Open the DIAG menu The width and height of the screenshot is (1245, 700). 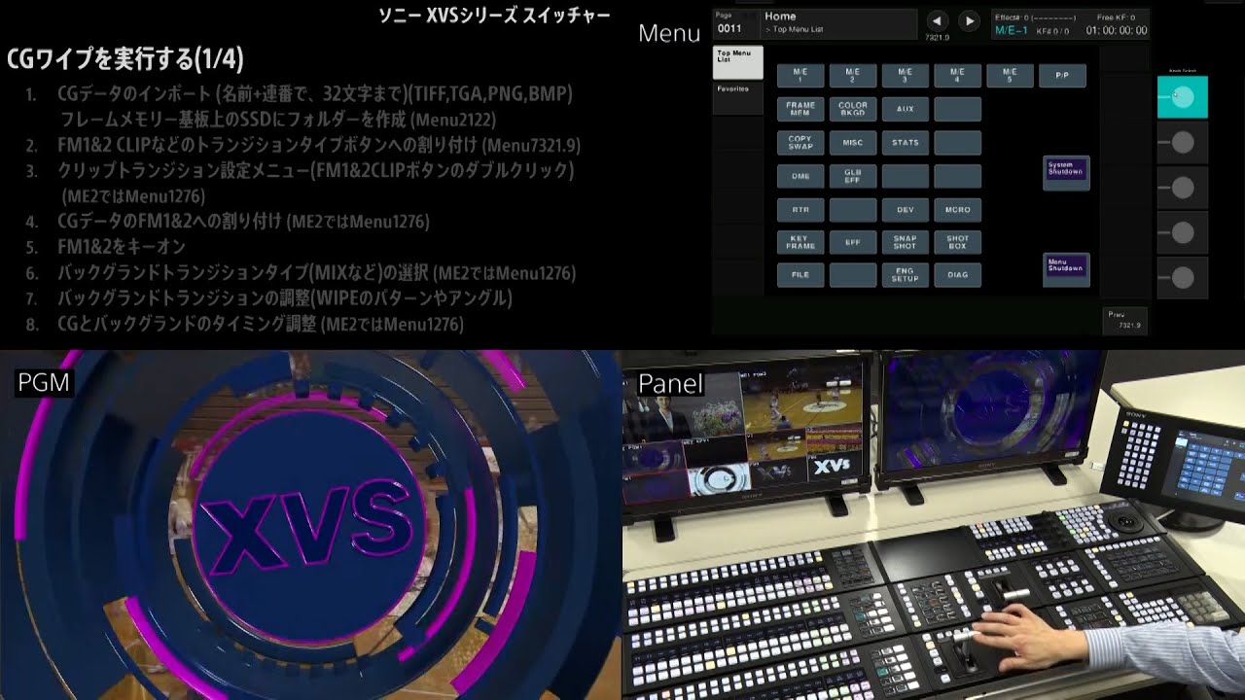coord(957,275)
